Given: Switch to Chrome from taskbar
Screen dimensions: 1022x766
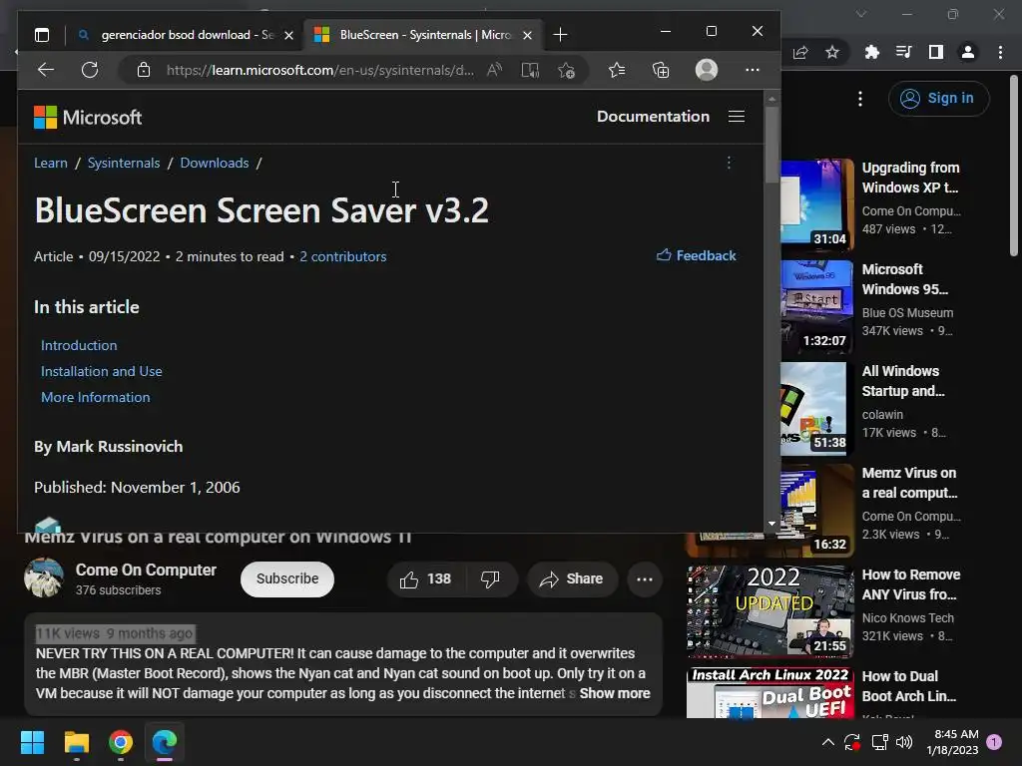Looking at the screenshot, I should [121, 742].
